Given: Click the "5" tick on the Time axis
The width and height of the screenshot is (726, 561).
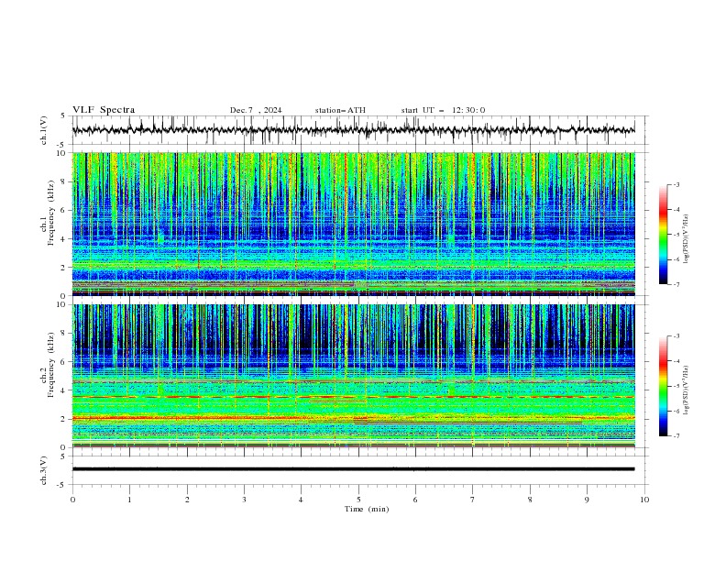Looking at the screenshot, I should coord(358,500).
